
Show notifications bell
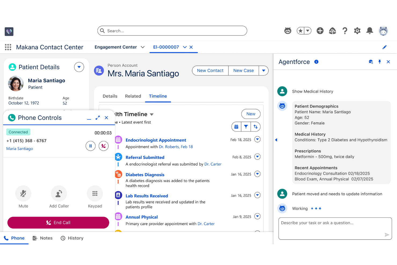tap(370, 31)
